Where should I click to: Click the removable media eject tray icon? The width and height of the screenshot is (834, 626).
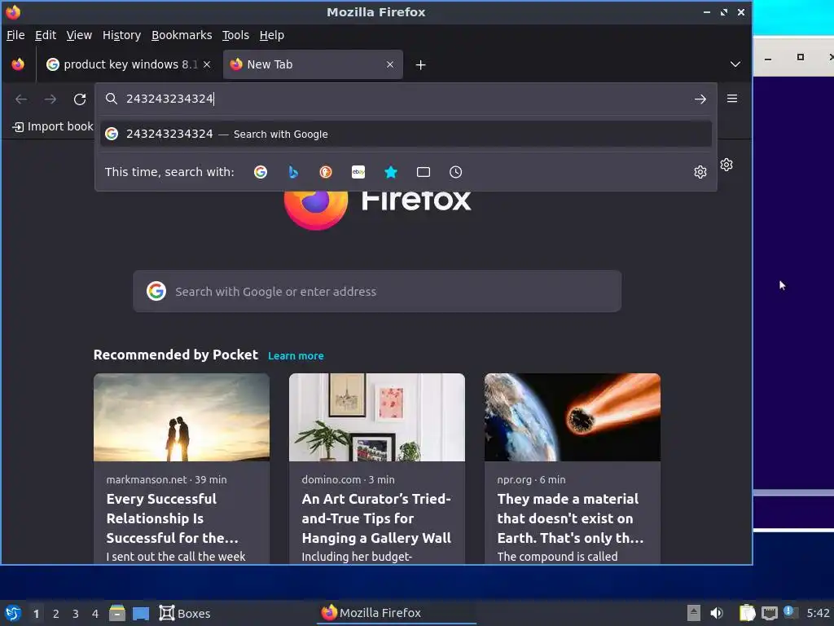click(694, 613)
